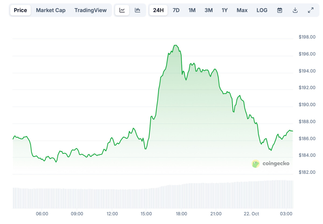The width and height of the screenshot is (323, 224).
Task: Select the Price tab
Action: [x=20, y=10]
